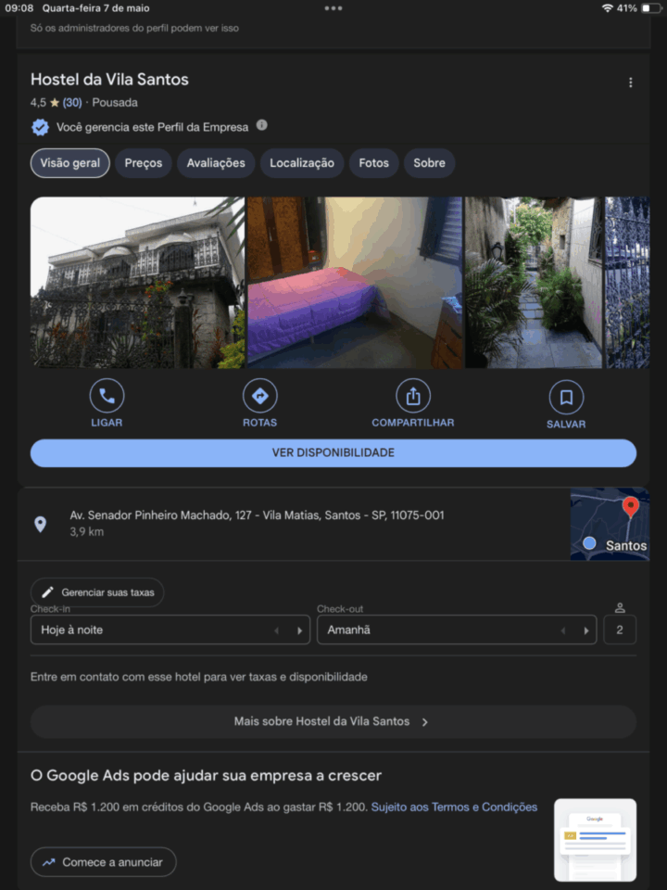Image resolution: width=667 pixels, height=890 pixels.
Task: Tap the VER DISPONIBILIDADE button
Action: point(333,453)
